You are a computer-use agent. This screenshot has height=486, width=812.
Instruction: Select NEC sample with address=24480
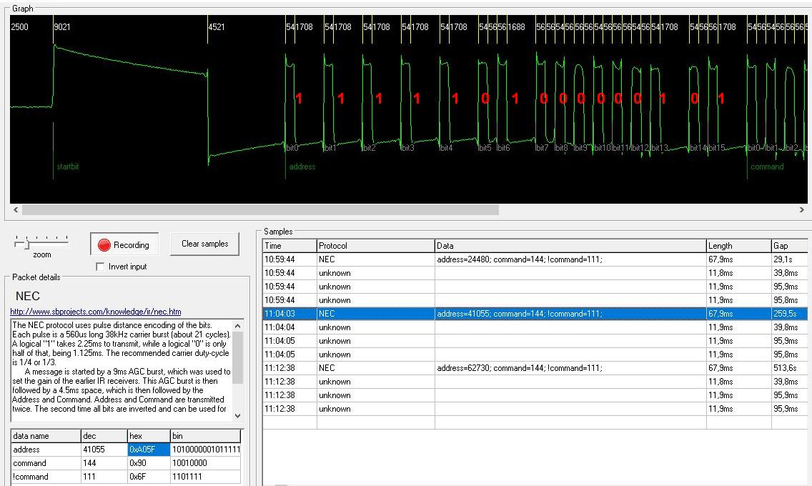coord(519,259)
